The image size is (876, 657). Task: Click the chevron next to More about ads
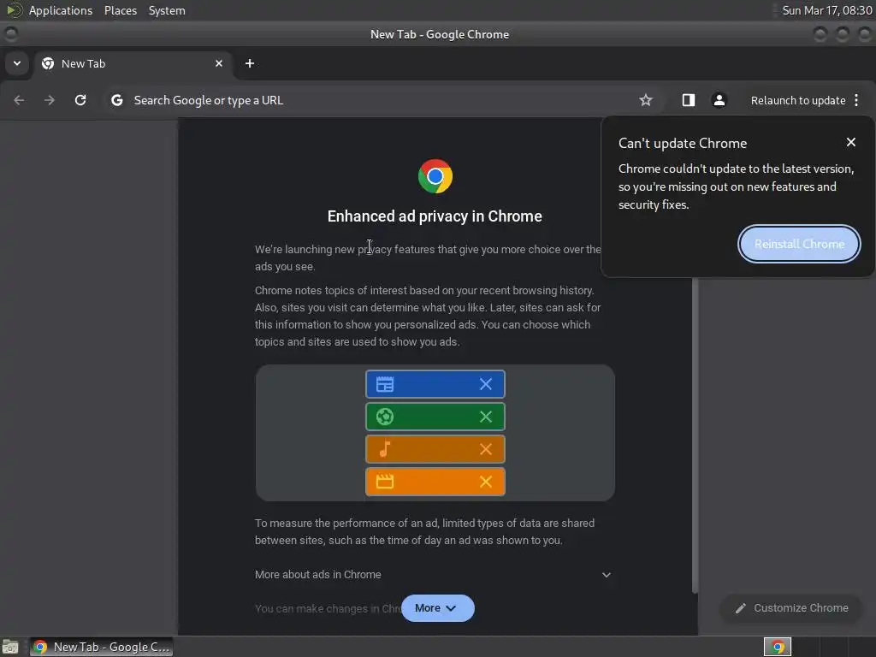coord(607,575)
